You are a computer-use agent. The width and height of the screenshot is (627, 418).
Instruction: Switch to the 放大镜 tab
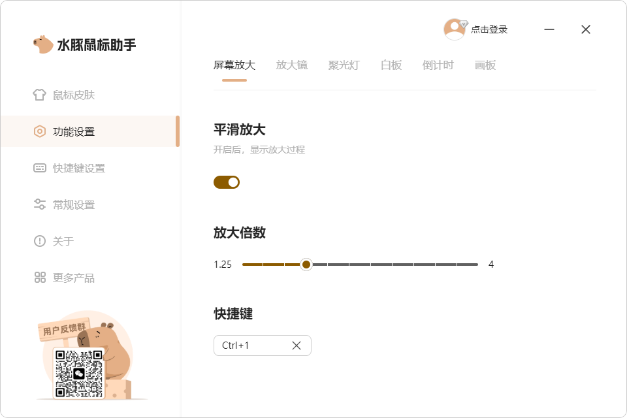pyautogui.click(x=291, y=65)
